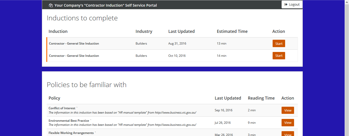Start the 13 min General Site Induction
Viewport: 349px width, 136px height.
pyautogui.click(x=279, y=44)
